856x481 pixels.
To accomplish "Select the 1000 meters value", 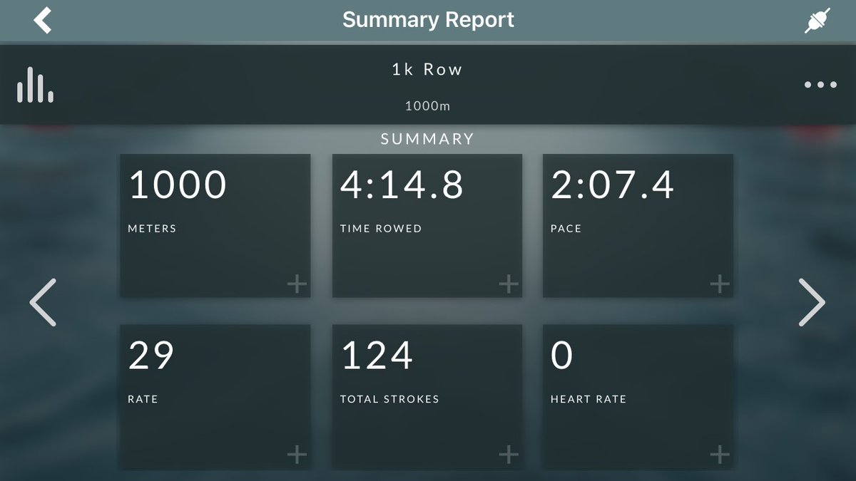I will (178, 185).
